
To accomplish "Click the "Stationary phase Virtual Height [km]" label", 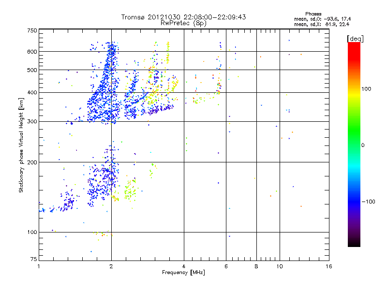I will point(21,145).
